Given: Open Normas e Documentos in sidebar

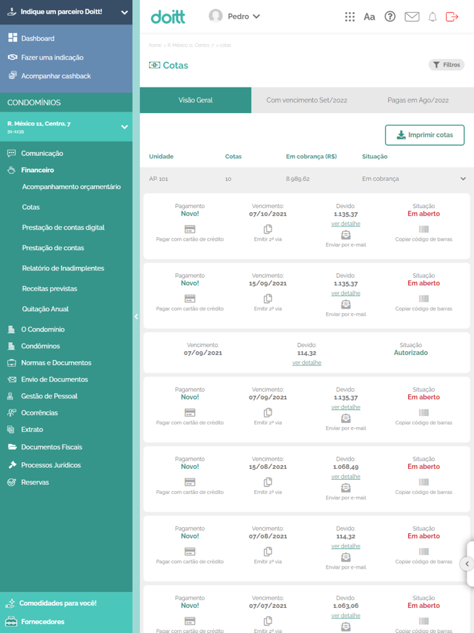Looking at the screenshot, I should click(x=56, y=363).
